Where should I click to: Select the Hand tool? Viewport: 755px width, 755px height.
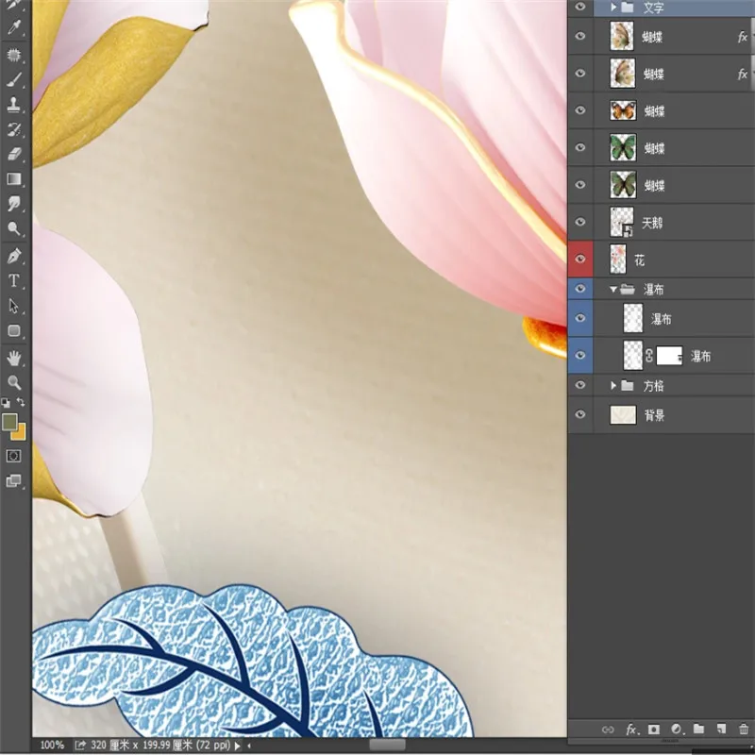click(x=14, y=358)
